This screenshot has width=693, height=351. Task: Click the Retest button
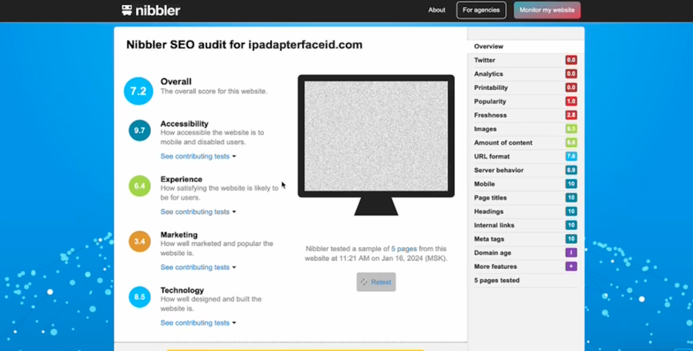click(x=376, y=282)
